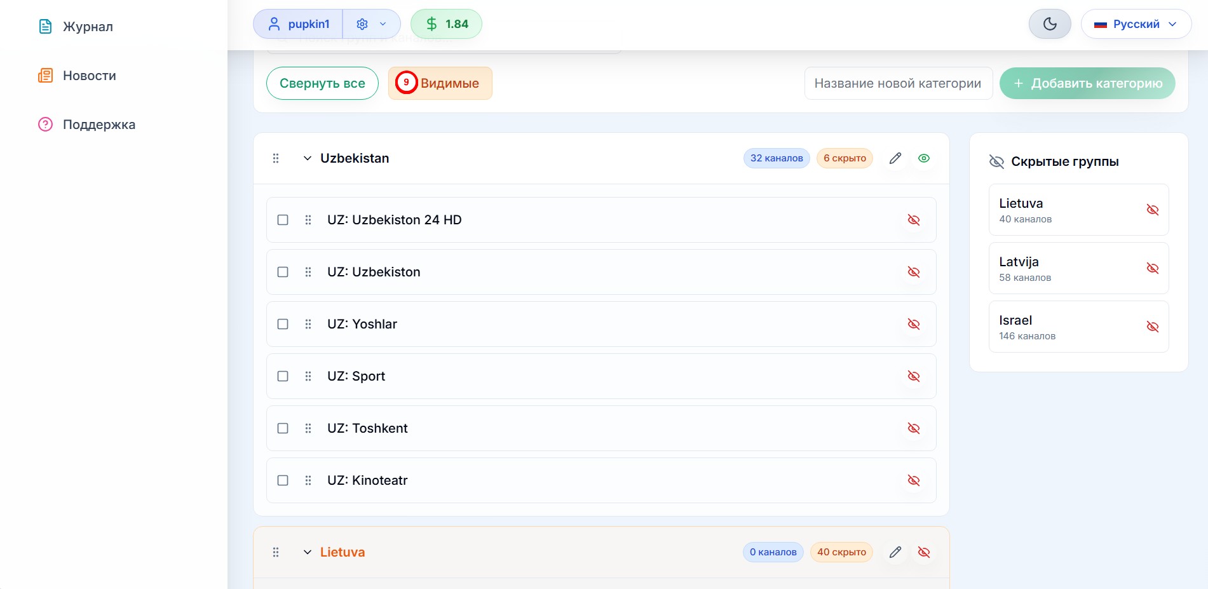Focus the Название новой категории input field

coord(898,83)
